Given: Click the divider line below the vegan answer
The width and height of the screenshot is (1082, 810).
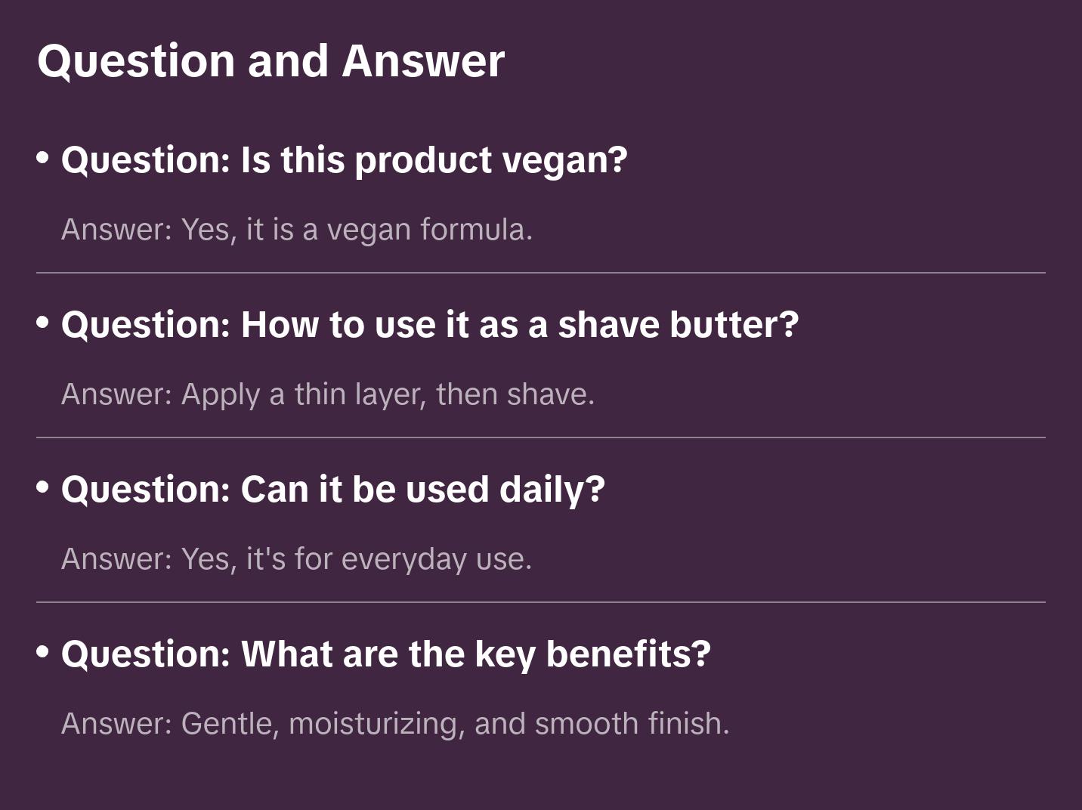Looking at the screenshot, I should pos(541,273).
